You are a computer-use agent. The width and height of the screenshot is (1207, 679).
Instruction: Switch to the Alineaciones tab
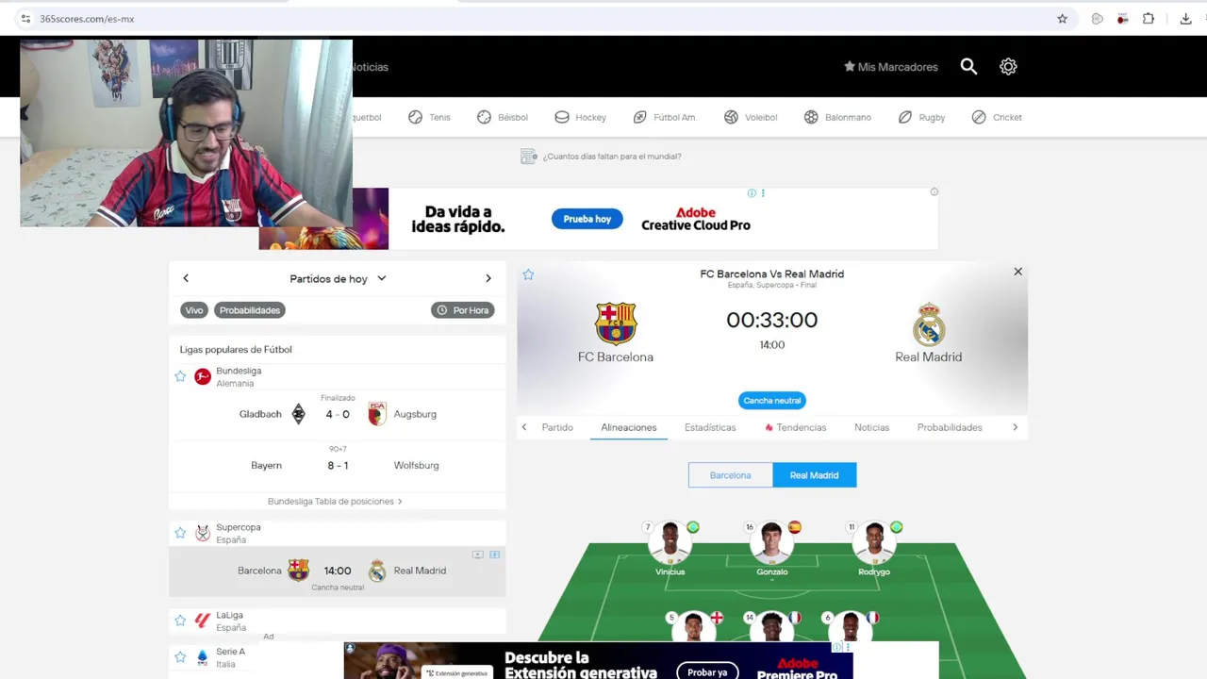629,427
